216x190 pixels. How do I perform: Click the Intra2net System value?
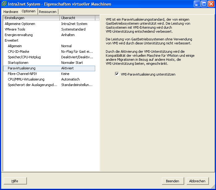coord(74,24)
